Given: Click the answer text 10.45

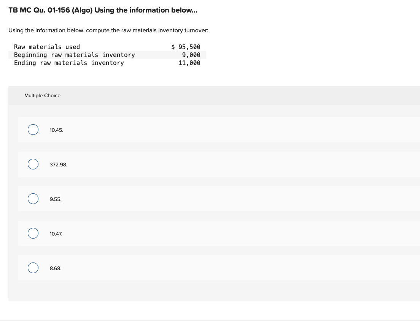Looking at the screenshot, I should tap(56, 130).
